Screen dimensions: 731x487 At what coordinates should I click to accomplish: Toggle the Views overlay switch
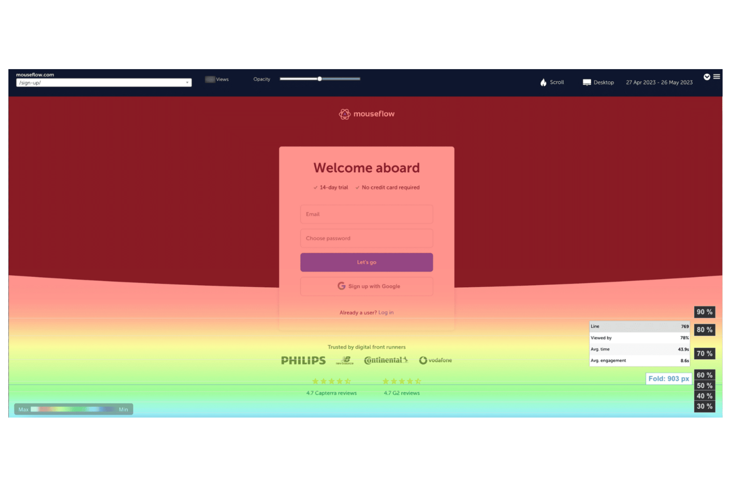click(x=210, y=79)
